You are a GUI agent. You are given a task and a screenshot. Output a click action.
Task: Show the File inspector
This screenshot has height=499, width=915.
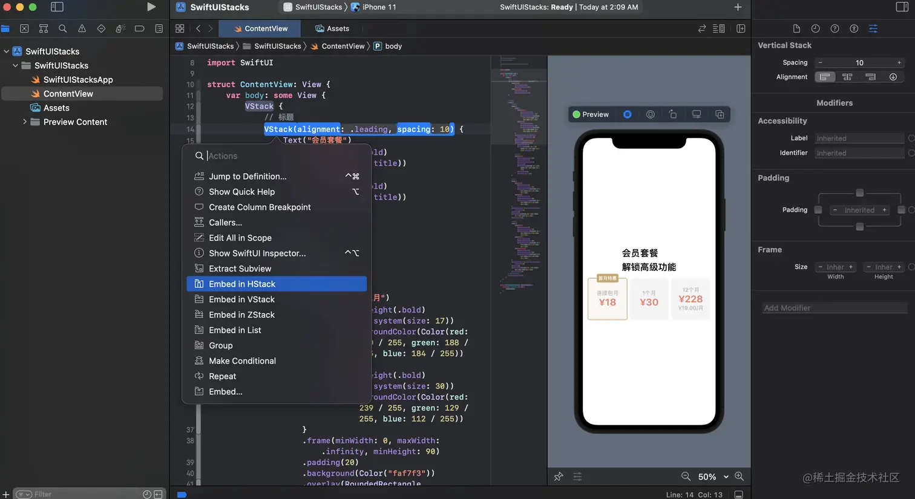pos(796,28)
